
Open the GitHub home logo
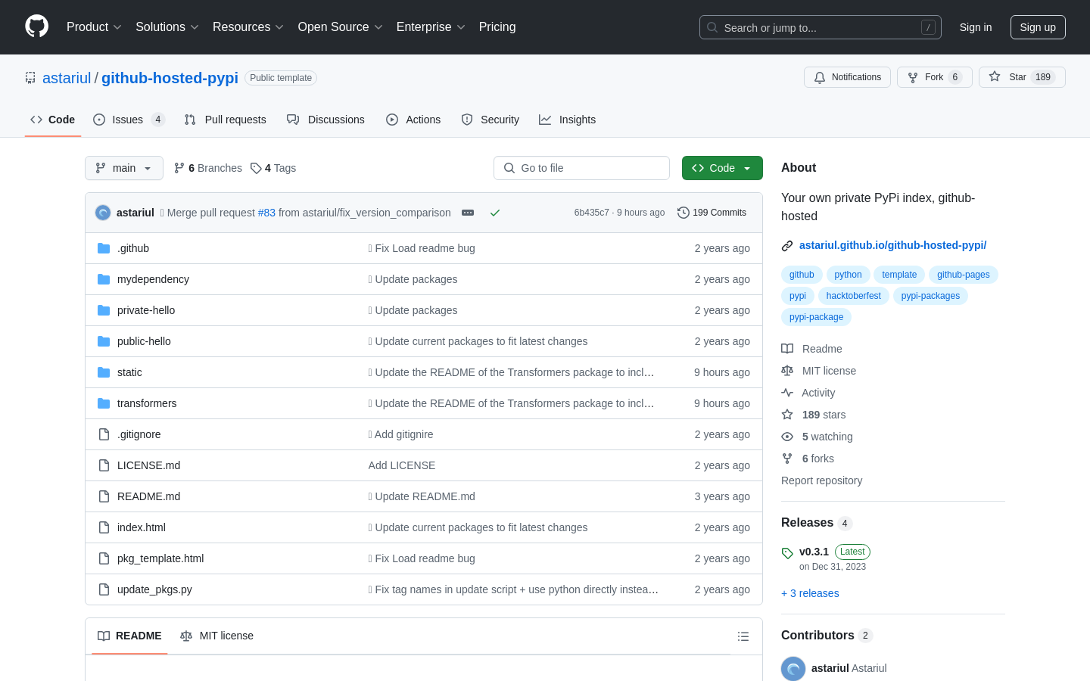click(36, 26)
